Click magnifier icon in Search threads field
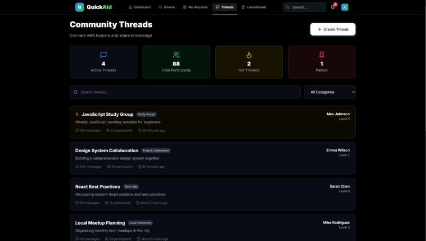The height and width of the screenshot is (241, 426). pos(76,92)
